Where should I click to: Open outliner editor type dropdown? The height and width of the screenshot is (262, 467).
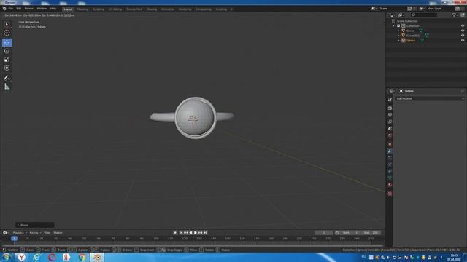(392, 15)
